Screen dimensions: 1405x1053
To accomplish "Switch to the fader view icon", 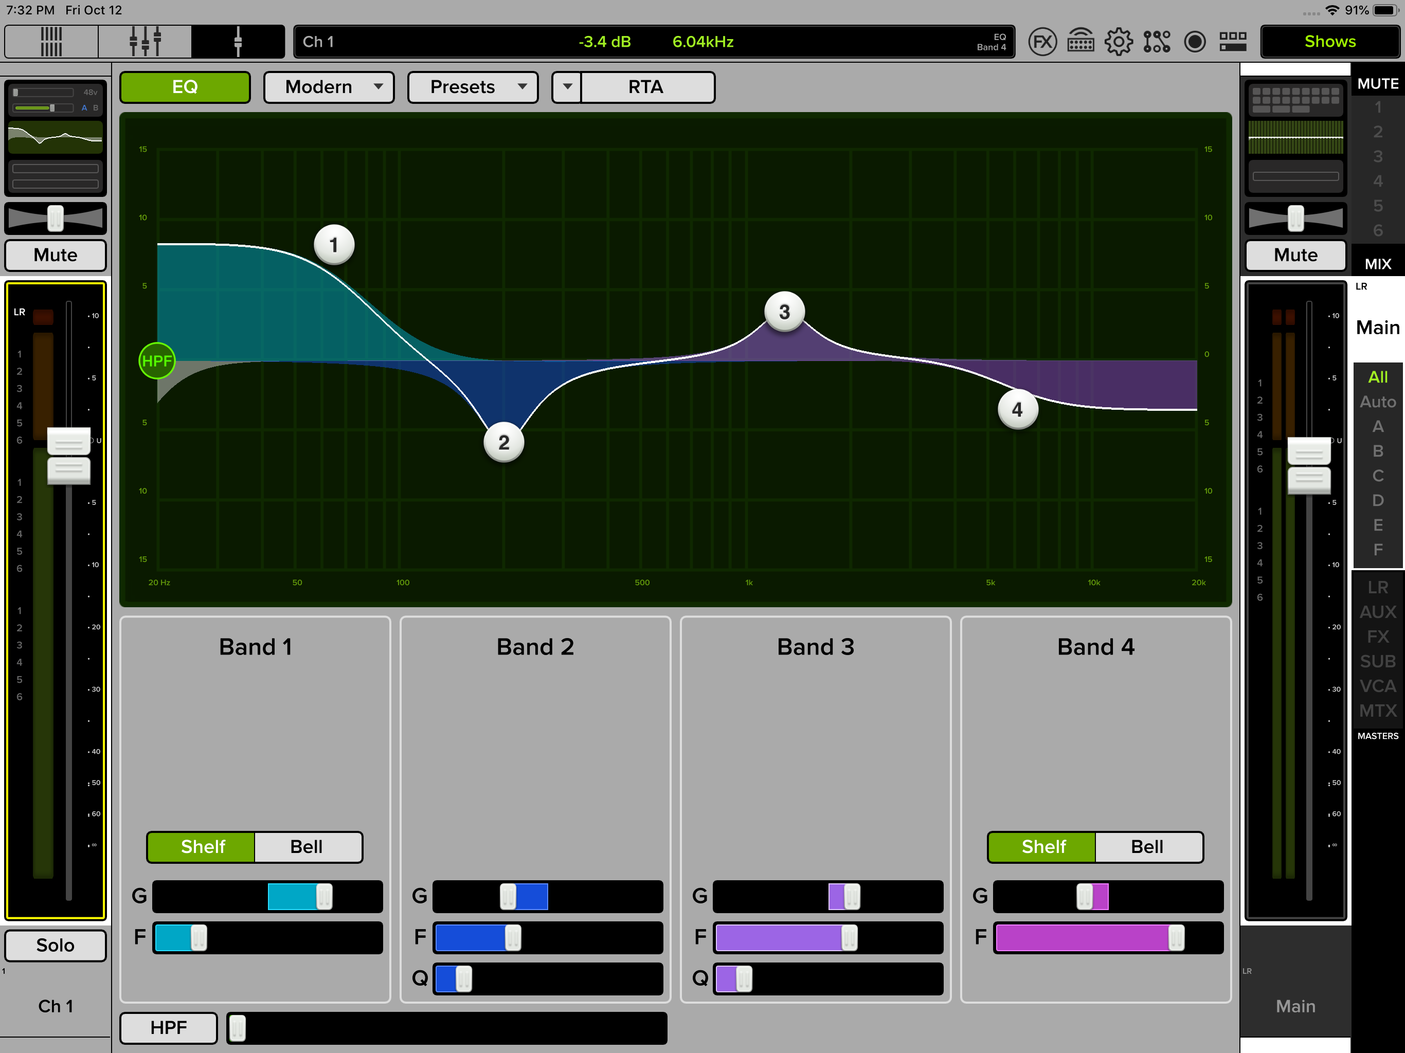I will coord(145,42).
